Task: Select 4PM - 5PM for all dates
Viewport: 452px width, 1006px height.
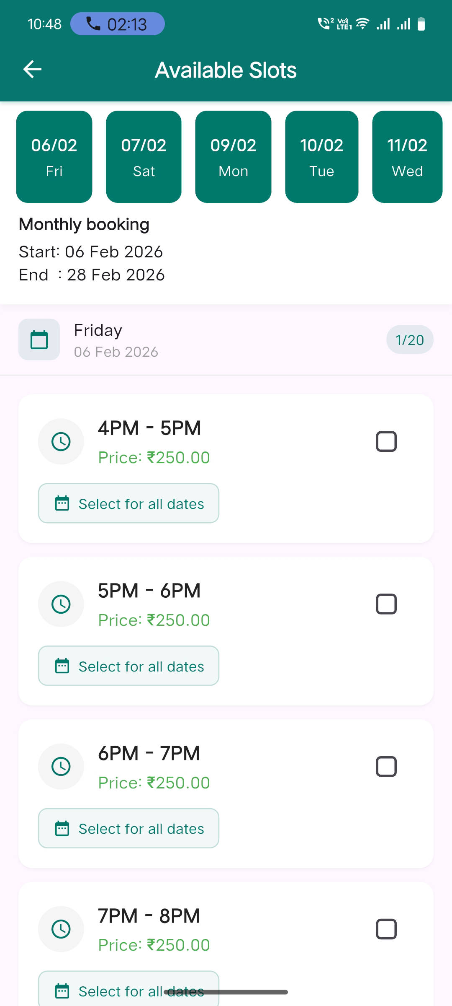Action: [128, 503]
